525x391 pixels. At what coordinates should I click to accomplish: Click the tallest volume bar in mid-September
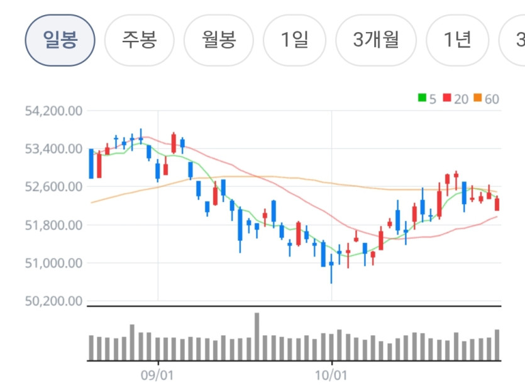257,336
